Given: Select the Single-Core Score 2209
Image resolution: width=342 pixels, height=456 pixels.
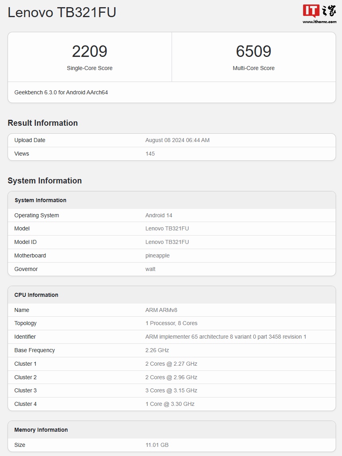Looking at the screenshot, I should 90,51.
